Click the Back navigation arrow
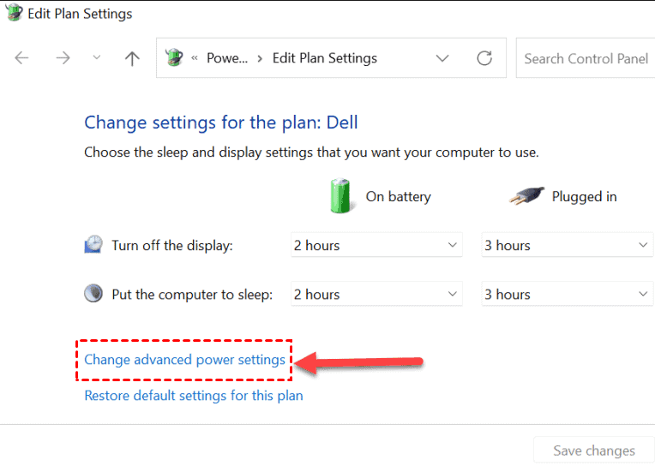This screenshot has height=472, width=655. [21, 58]
